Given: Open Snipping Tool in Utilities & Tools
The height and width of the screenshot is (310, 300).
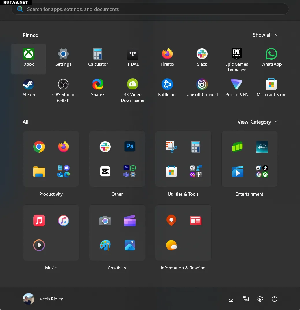Looking at the screenshot, I should point(171,147).
